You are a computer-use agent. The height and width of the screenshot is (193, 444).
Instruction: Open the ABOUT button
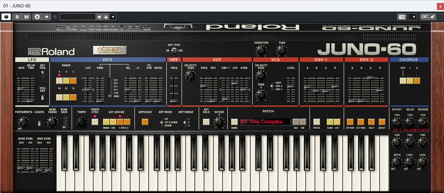382,122
